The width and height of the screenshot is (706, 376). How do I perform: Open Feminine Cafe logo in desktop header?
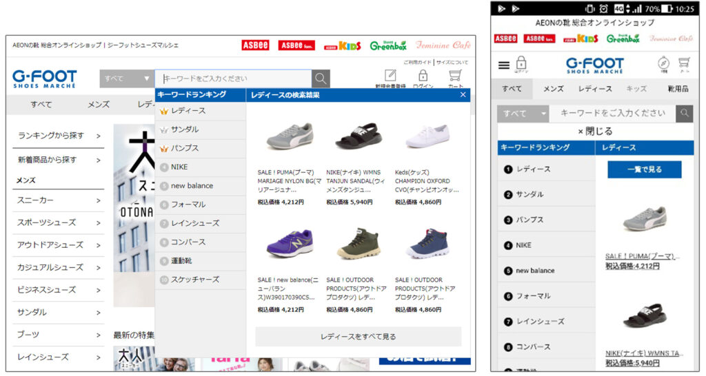tap(443, 45)
